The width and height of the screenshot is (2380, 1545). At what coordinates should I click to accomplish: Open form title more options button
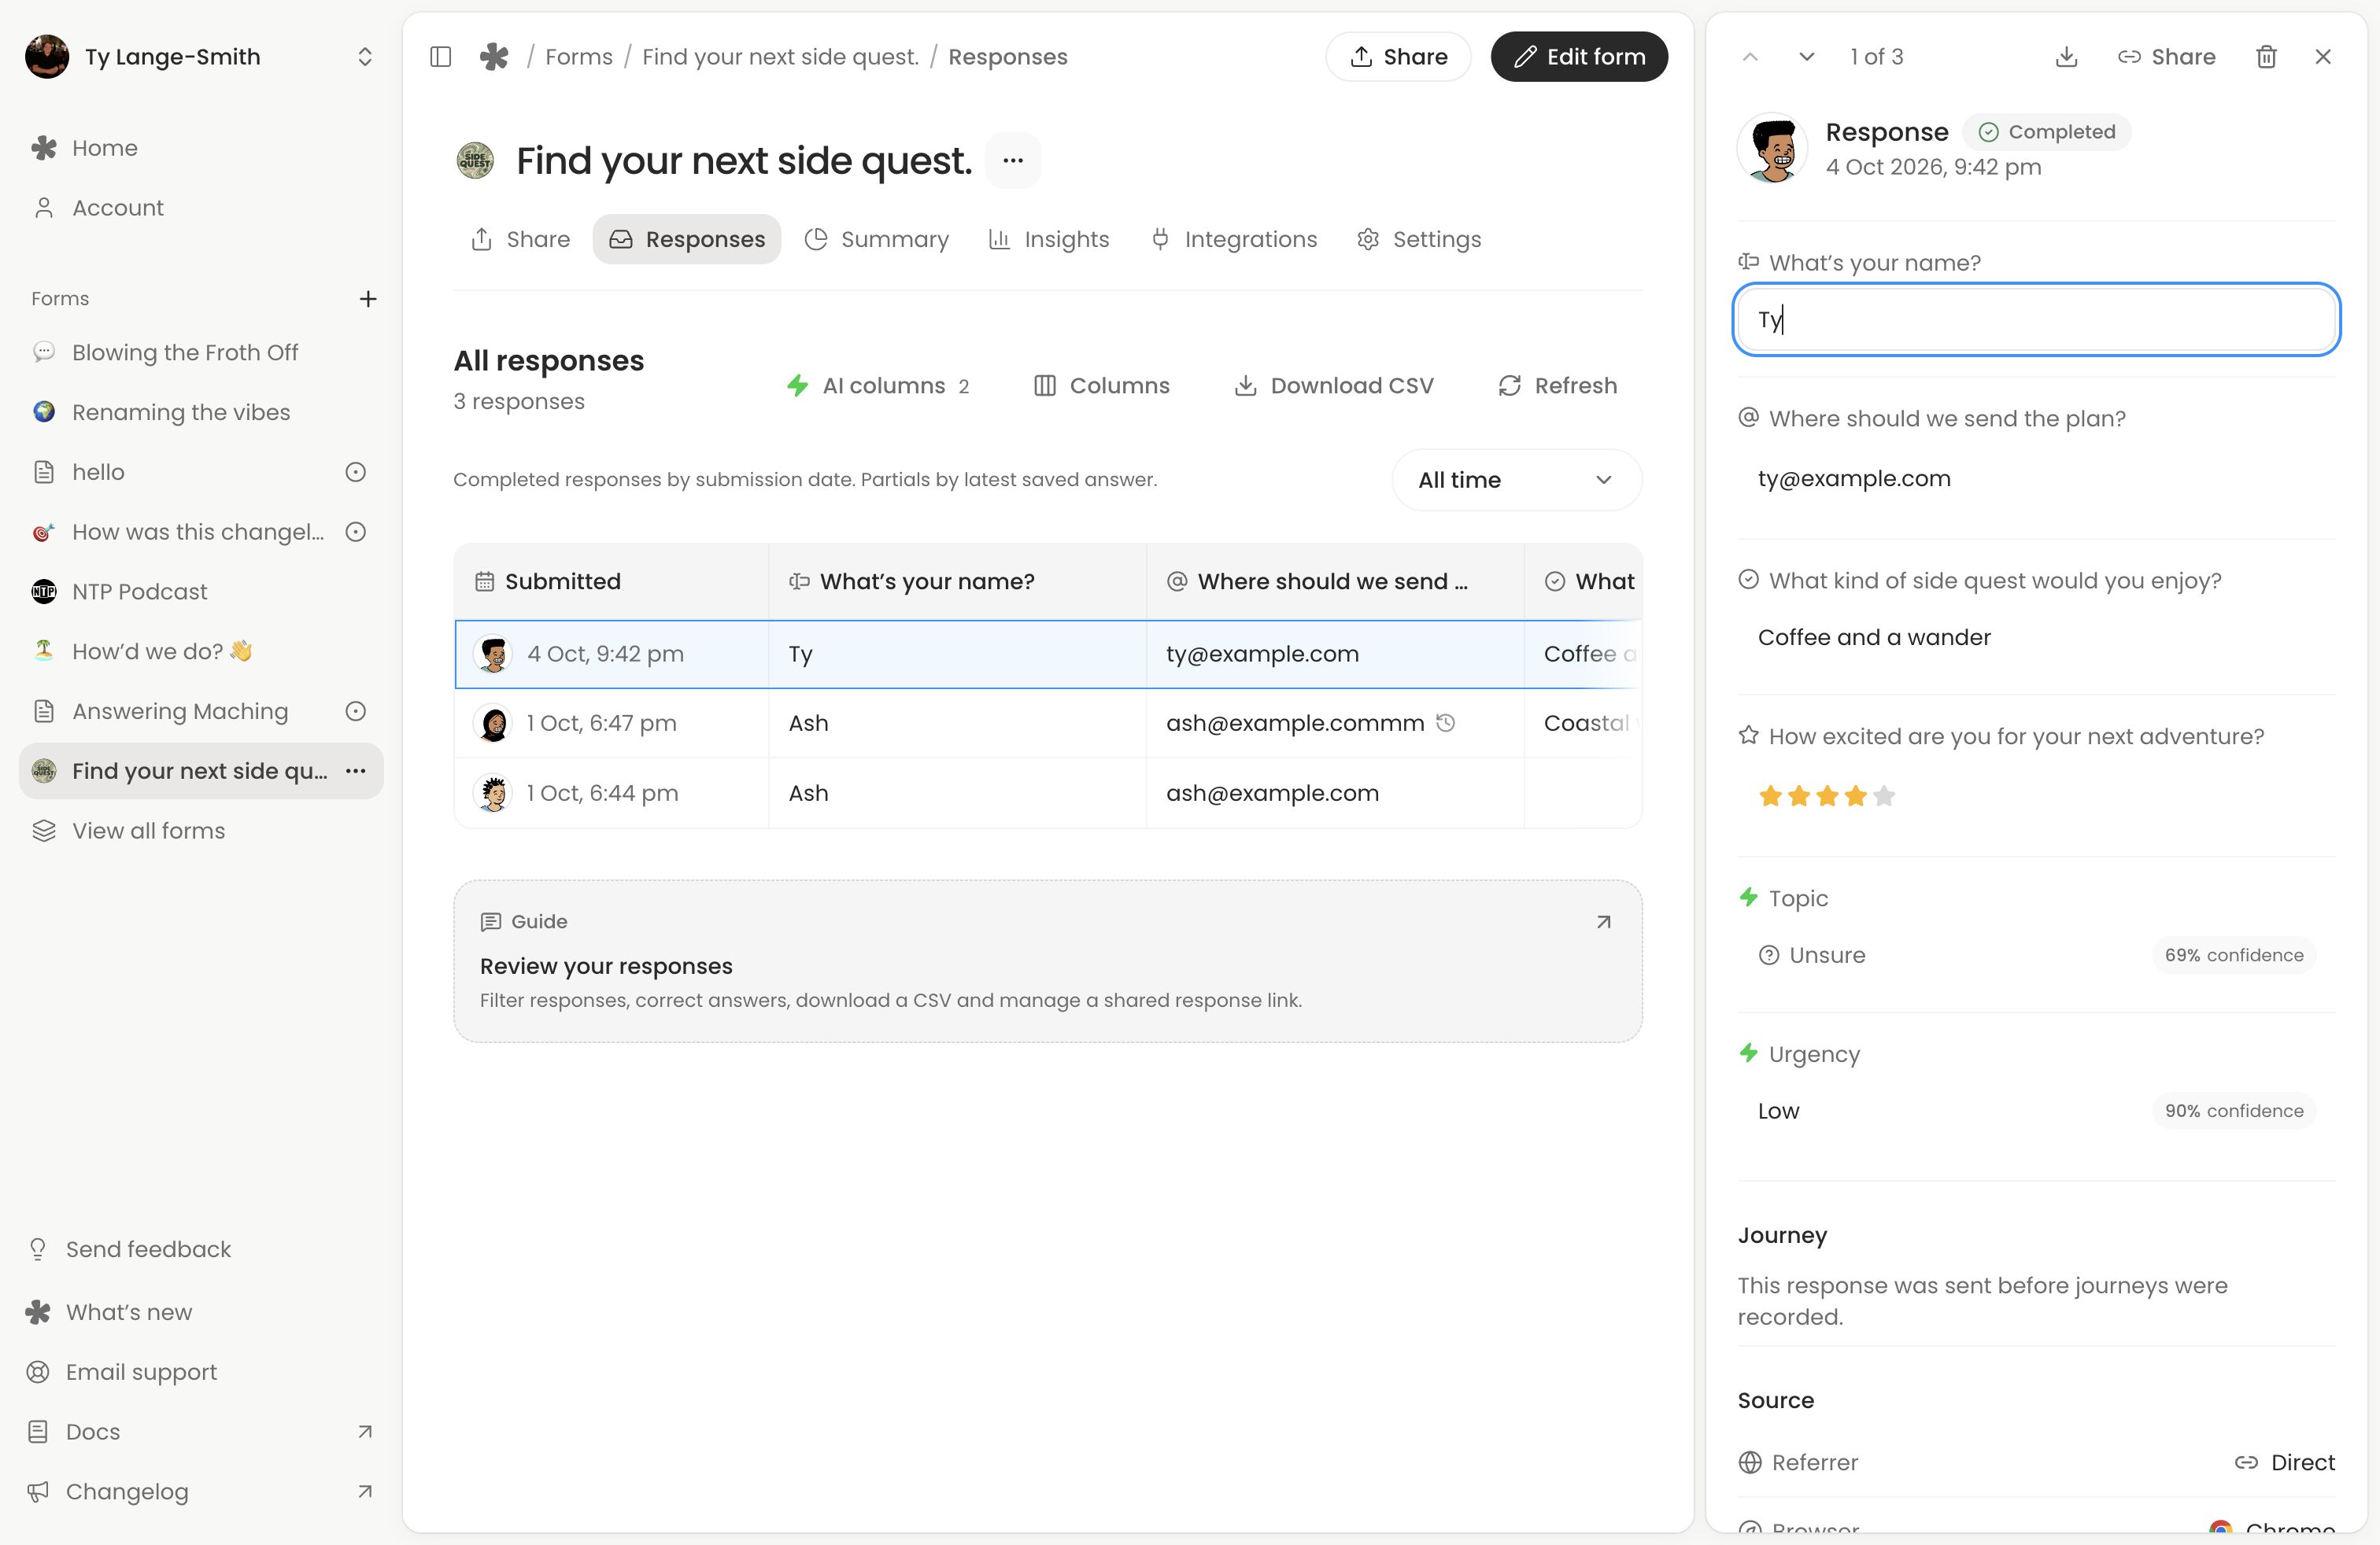1013,160
